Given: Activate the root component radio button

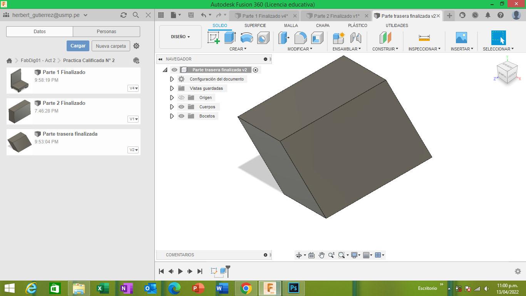Looking at the screenshot, I should pos(255,70).
